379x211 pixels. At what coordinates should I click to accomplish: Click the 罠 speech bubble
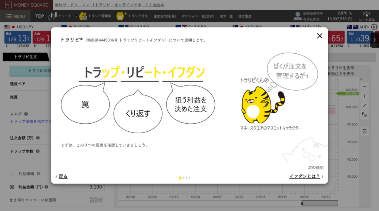click(x=85, y=104)
